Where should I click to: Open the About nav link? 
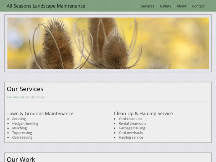[x=181, y=6]
